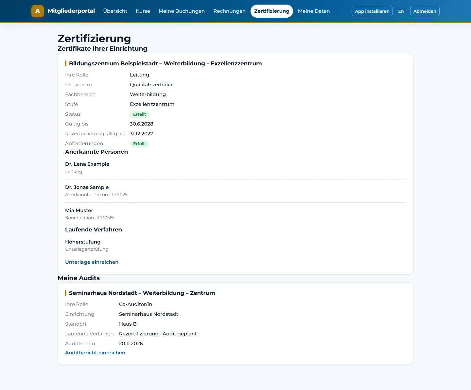
Task: Click person name Dr. Lena Example
Action: point(87,164)
